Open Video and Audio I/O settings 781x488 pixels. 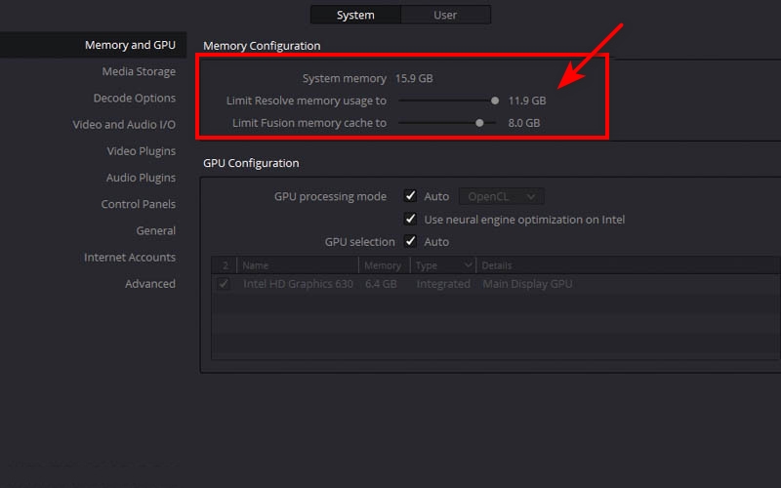pyautogui.click(x=124, y=125)
